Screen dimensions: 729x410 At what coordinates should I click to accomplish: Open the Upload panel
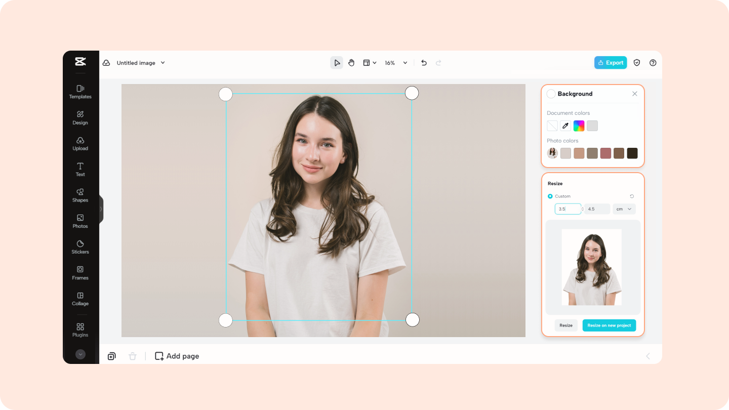[80, 143]
